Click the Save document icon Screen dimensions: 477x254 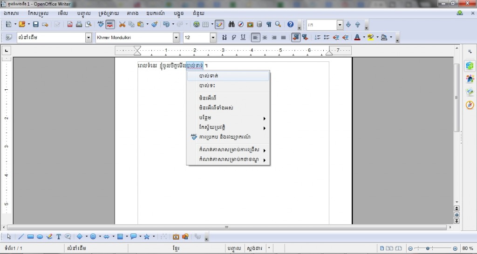click(35, 25)
